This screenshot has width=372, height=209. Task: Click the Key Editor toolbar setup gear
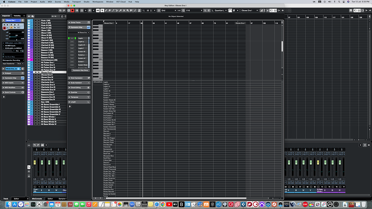[282, 10]
